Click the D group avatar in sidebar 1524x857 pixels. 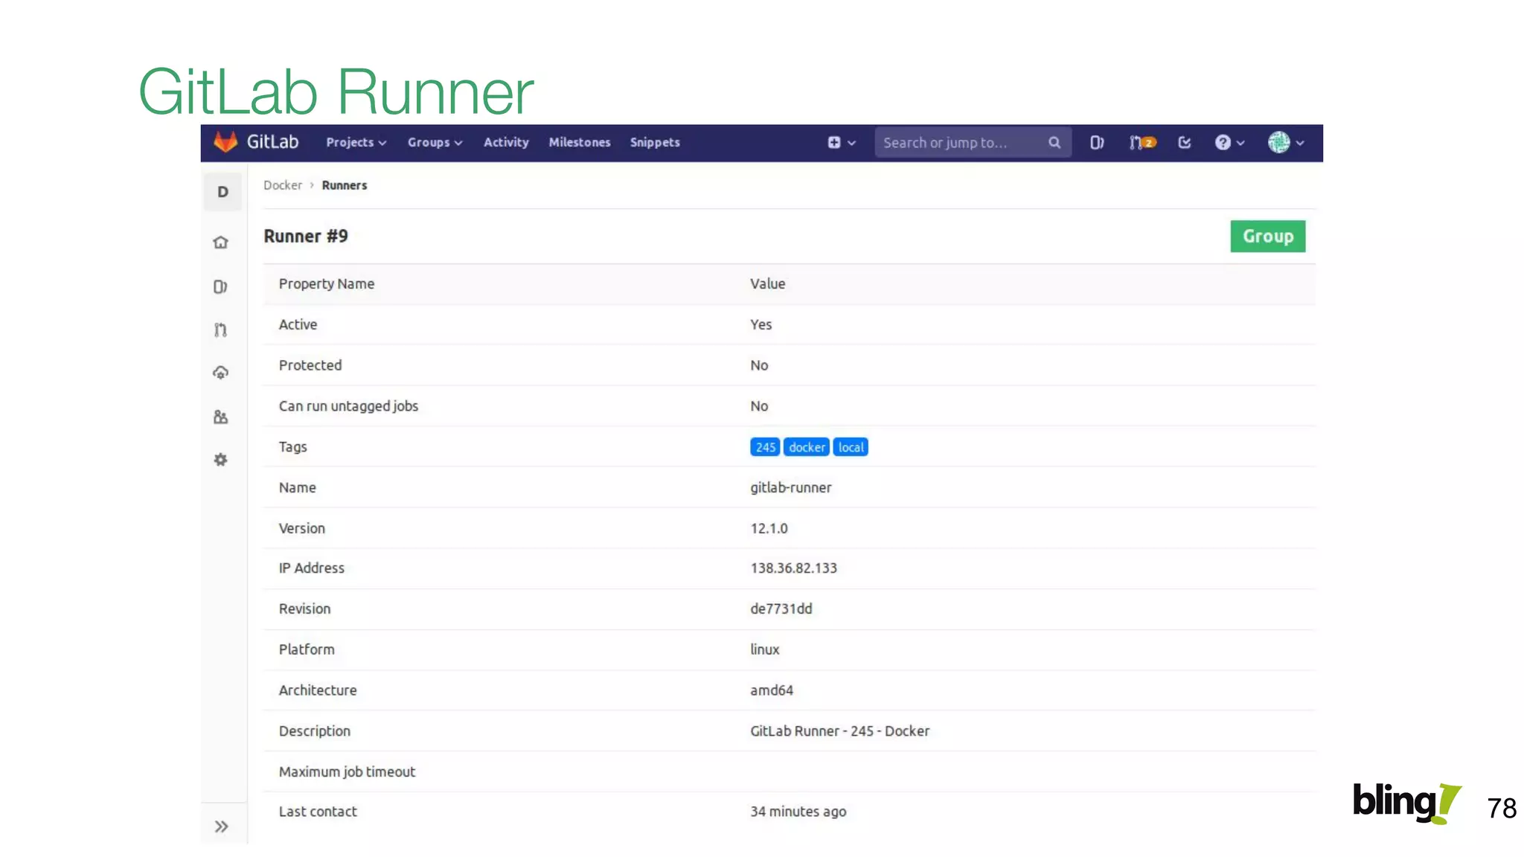tap(222, 192)
